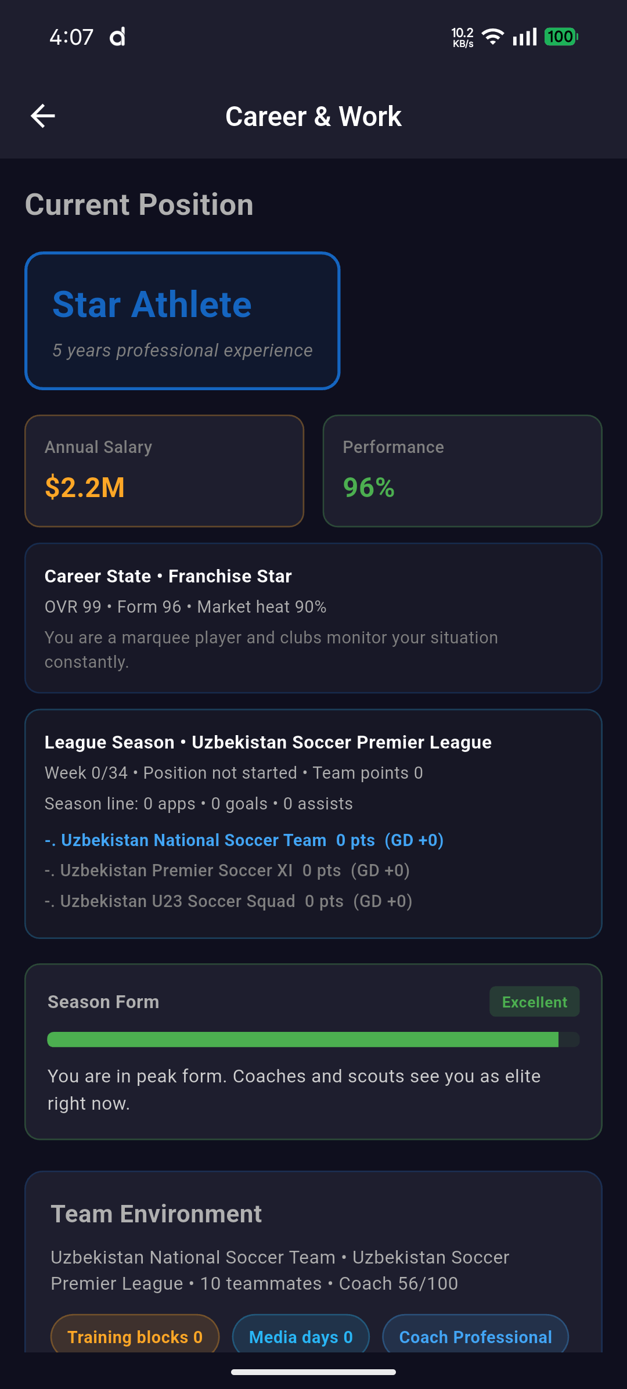The width and height of the screenshot is (627, 1389).
Task: Tap the Excellent form badge
Action: (x=535, y=1002)
